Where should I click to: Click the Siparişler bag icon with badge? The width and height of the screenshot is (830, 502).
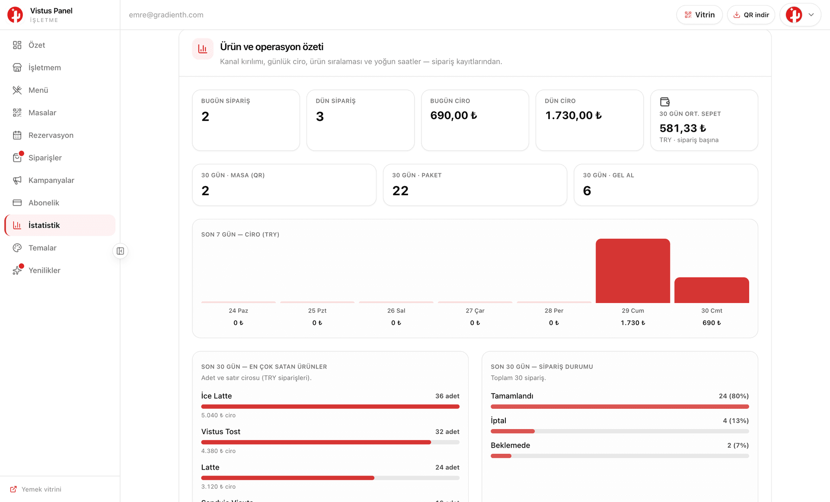tap(17, 158)
